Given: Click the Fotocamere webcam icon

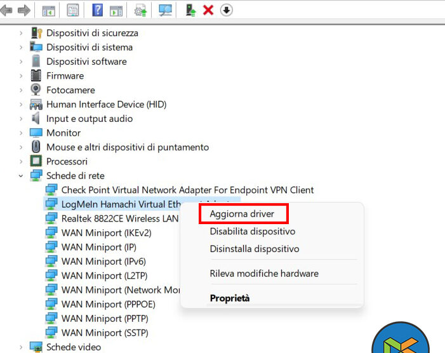Looking at the screenshot, I should tap(36, 90).
